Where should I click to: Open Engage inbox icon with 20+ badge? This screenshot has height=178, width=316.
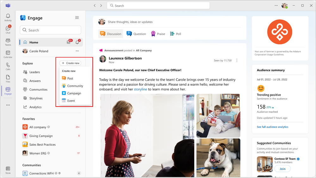[x=69, y=42]
